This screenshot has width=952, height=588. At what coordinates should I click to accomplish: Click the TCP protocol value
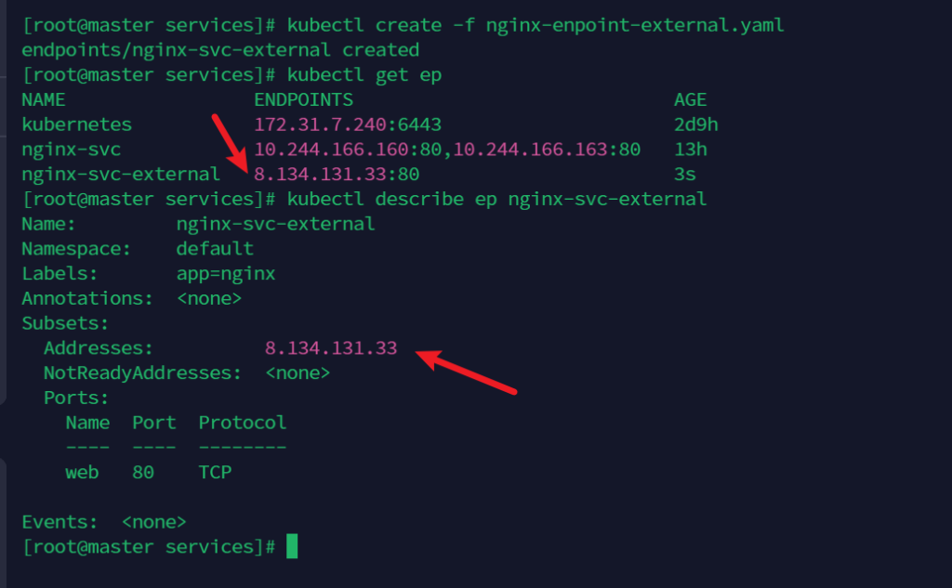pos(215,472)
